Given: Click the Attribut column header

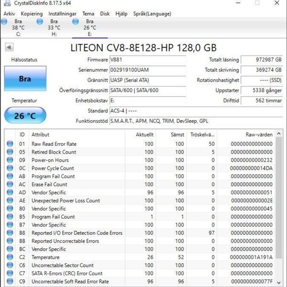Looking at the screenshot, I should [x=77, y=134].
